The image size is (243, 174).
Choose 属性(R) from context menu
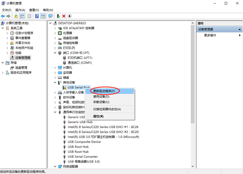click(110, 117)
